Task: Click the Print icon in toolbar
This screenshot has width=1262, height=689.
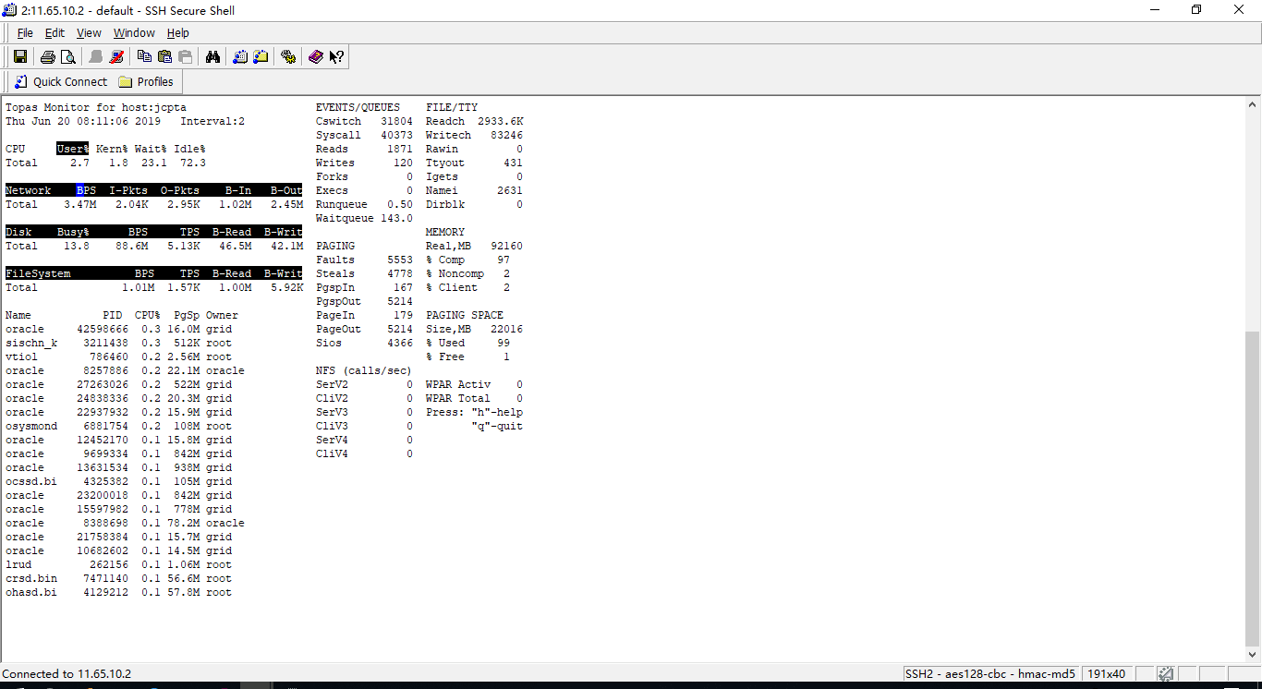Action: [47, 57]
